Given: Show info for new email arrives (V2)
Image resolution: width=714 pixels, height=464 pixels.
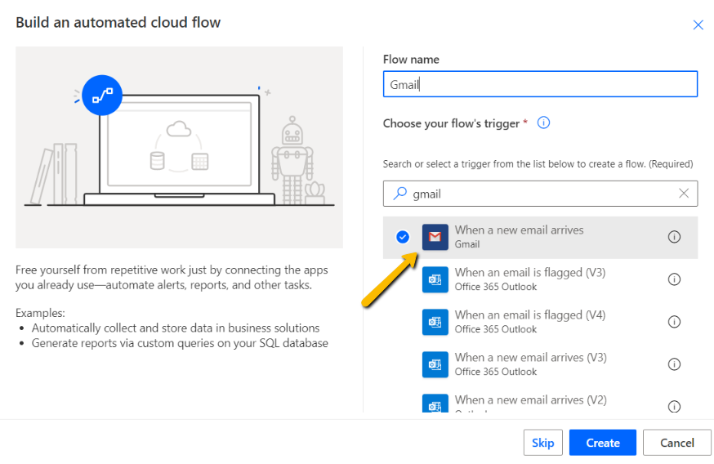Looking at the screenshot, I should (674, 406).
